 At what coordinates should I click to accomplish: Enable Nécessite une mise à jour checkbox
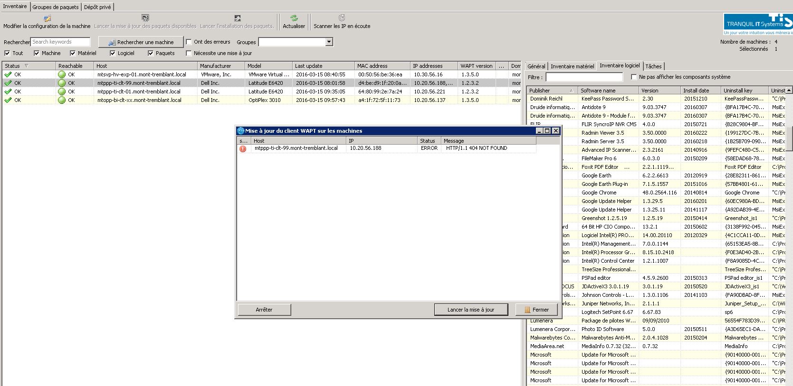pyautogui.click(x=189, y=53)
